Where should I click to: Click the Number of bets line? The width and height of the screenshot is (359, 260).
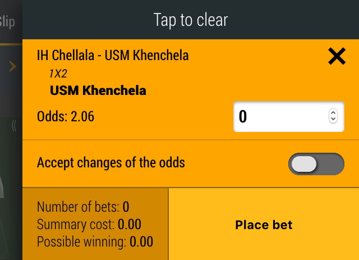point(83,207)
